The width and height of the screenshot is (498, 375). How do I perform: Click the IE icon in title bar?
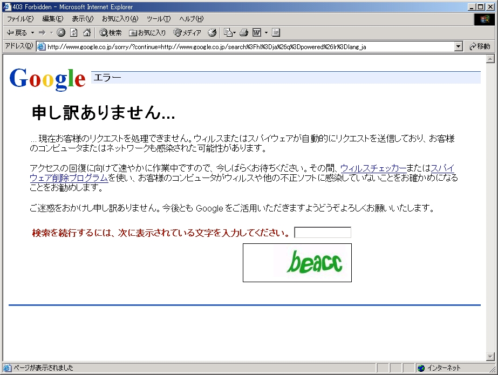7,6
